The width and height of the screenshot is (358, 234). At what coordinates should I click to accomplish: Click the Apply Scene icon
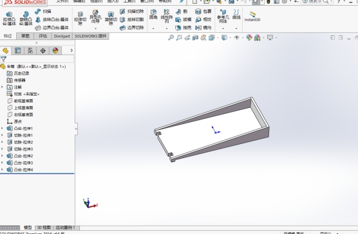[x=258, y=37]
